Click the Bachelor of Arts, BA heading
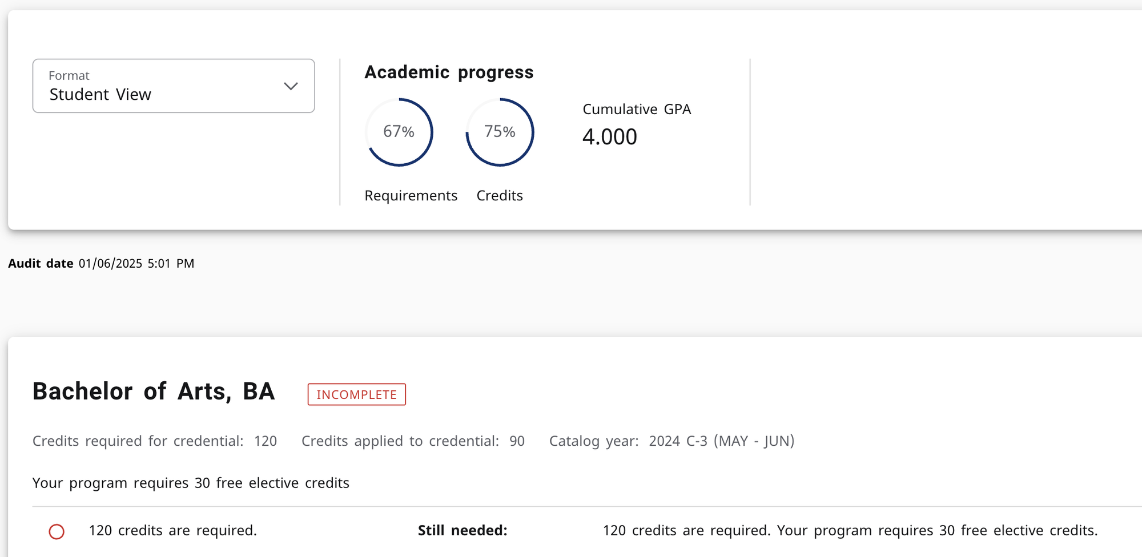The image size is (1142, 557). (153, 391)
